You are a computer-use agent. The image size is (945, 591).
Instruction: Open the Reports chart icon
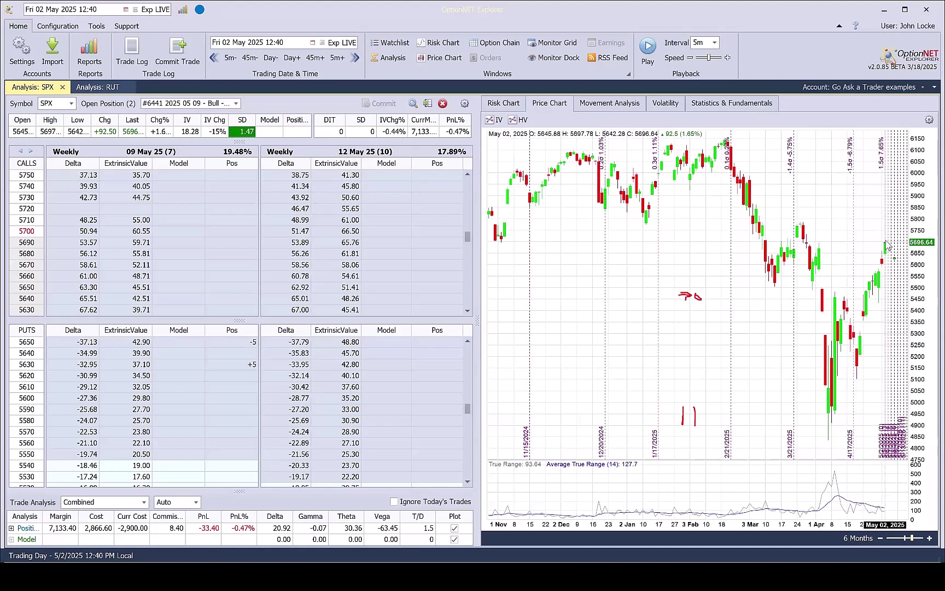click(89, 51)
